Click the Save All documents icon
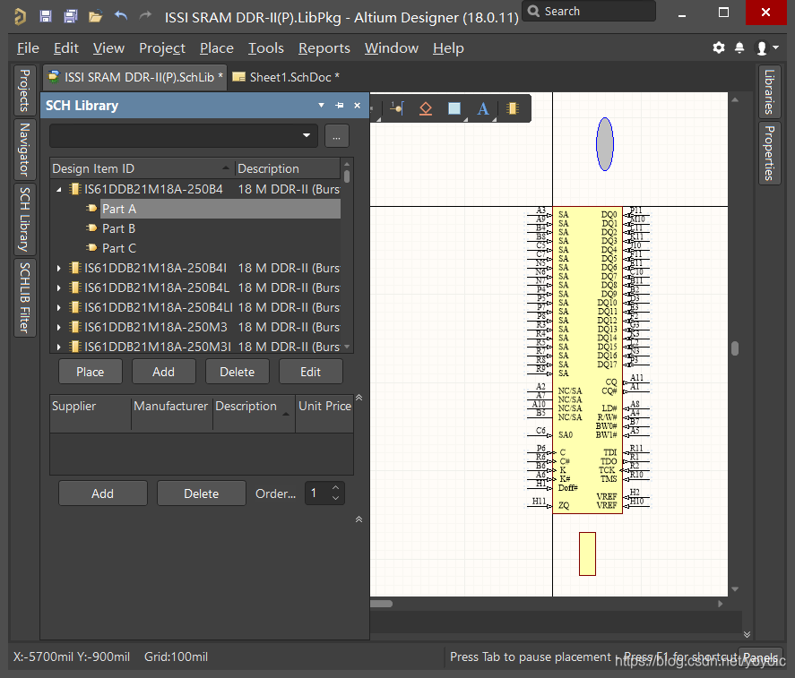Viewport: 795px width, 678px height. click(x=71, y=16)
